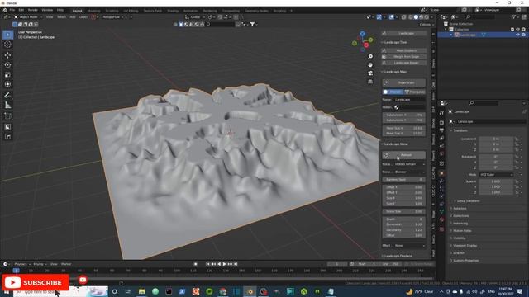This screenshot has height=297, width=529.
Task: Enable the Smooth toggle
Action: [x=393, y=92]
